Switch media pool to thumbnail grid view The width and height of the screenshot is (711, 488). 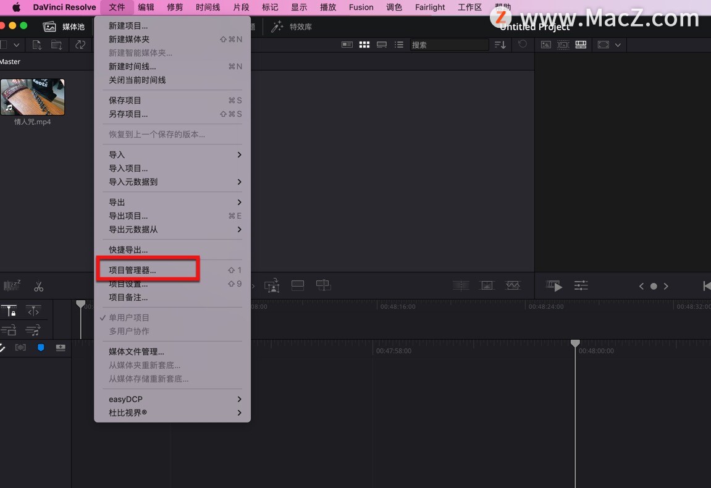pos(364,44)
